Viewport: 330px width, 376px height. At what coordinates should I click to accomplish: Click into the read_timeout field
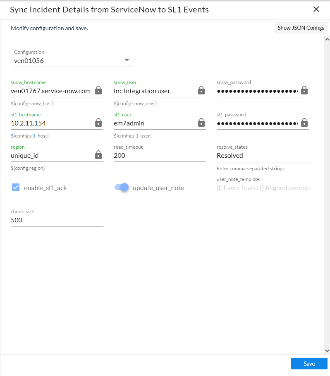click(x=160, y=156)
